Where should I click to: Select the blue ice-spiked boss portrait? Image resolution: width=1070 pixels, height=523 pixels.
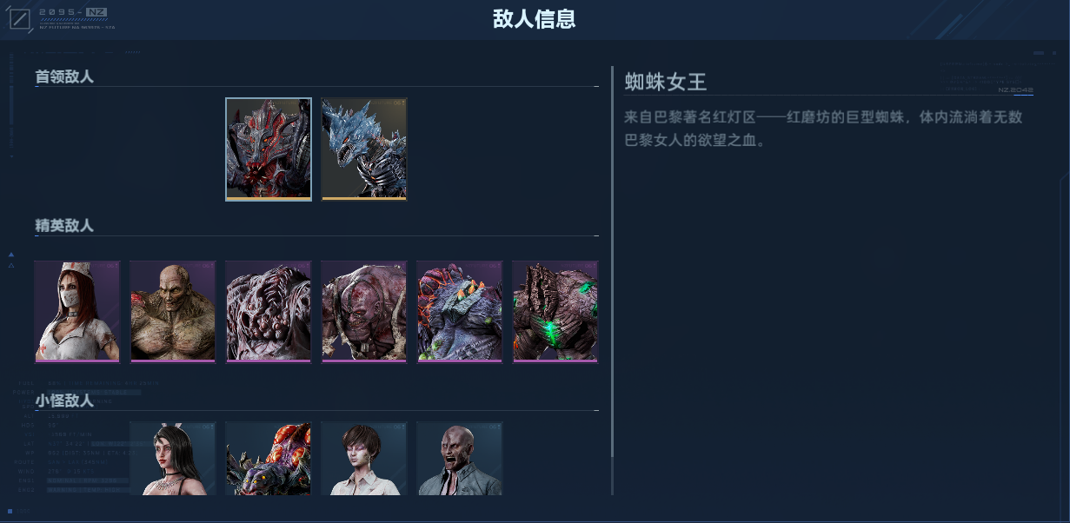tap(364, 149)
